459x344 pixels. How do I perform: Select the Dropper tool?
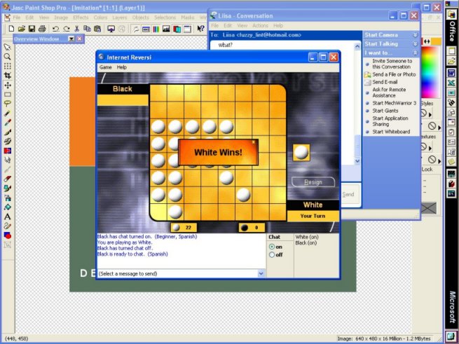(x=7, y=123)
